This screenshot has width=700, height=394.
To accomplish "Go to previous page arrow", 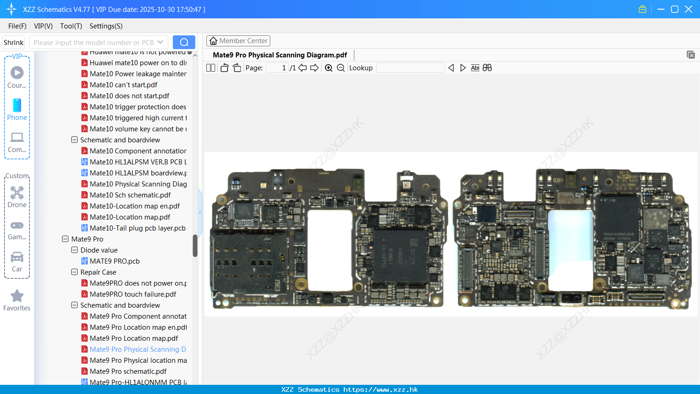I will pos(302,68).
